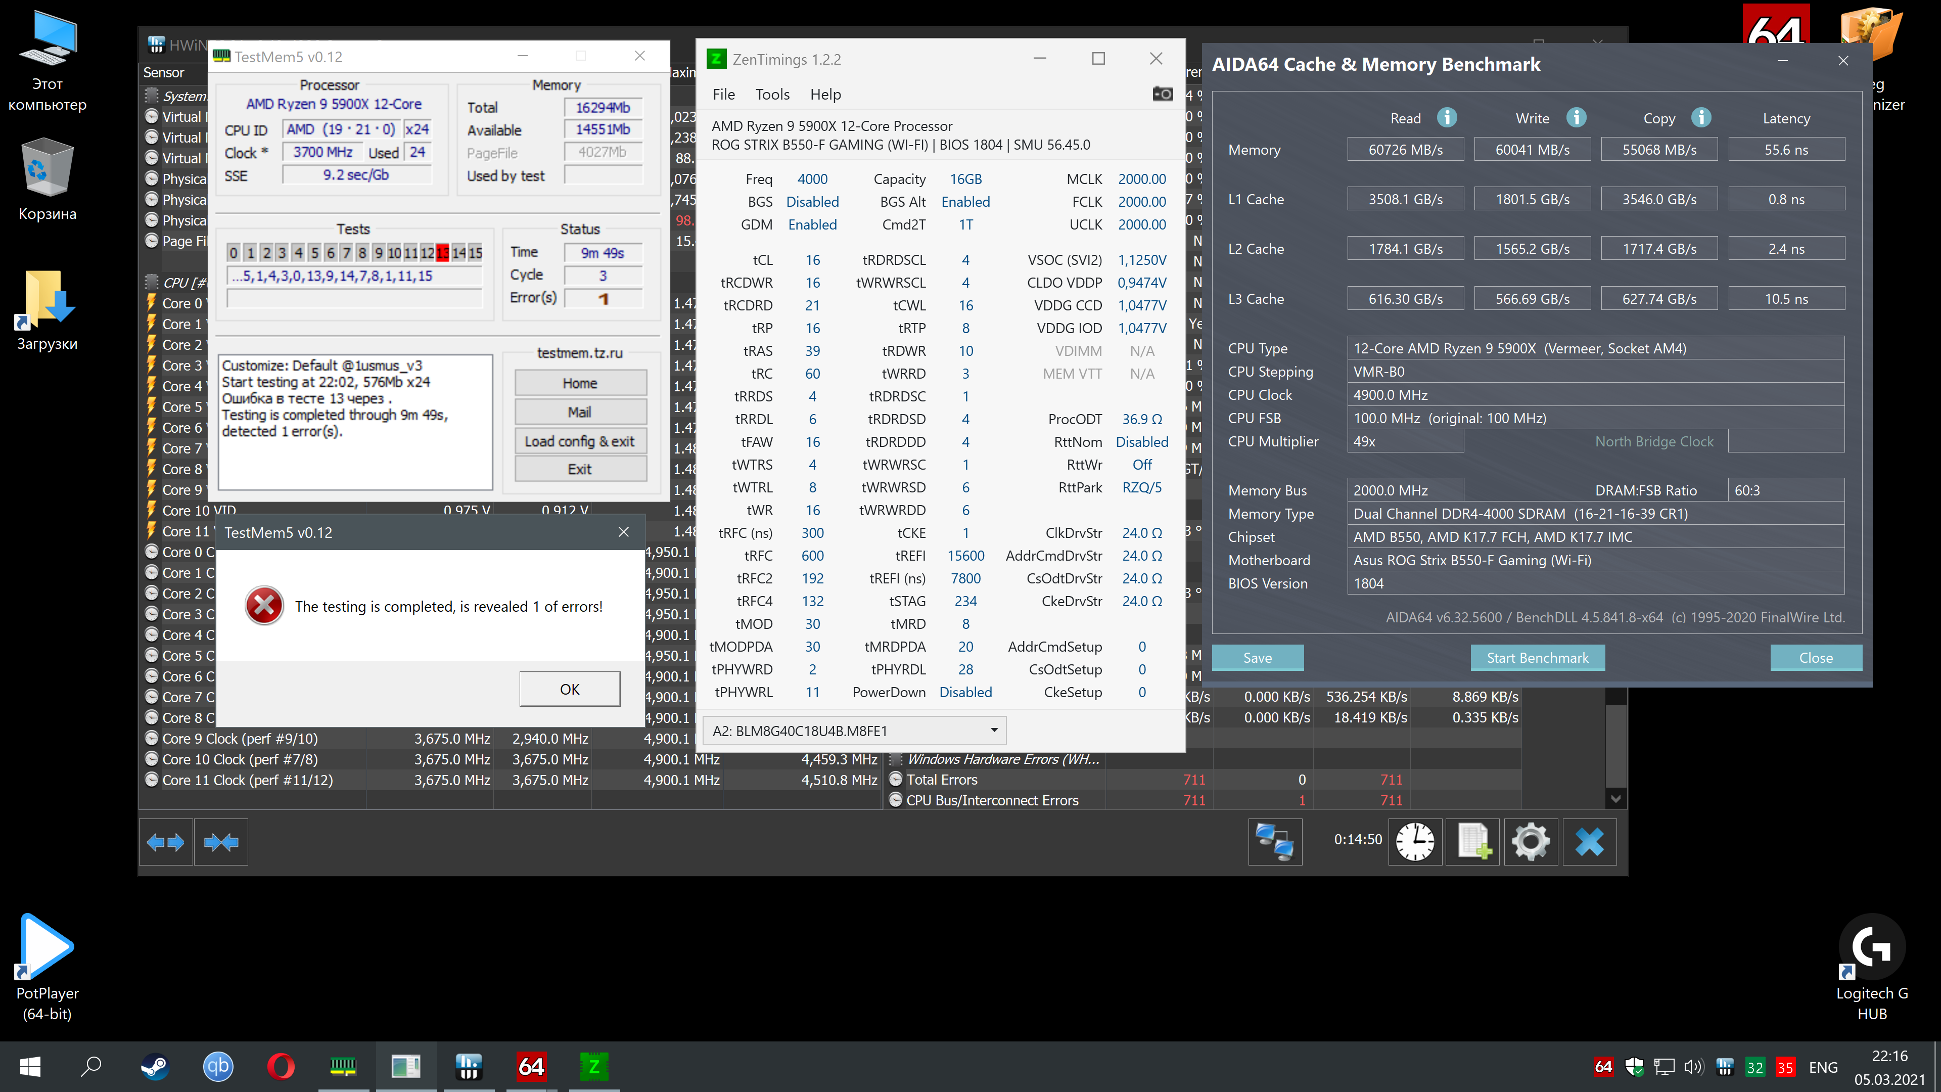Click HWiNFO reset clock icon
The height and width of the screenshot is (1092, 1941).
(1415, 841)
